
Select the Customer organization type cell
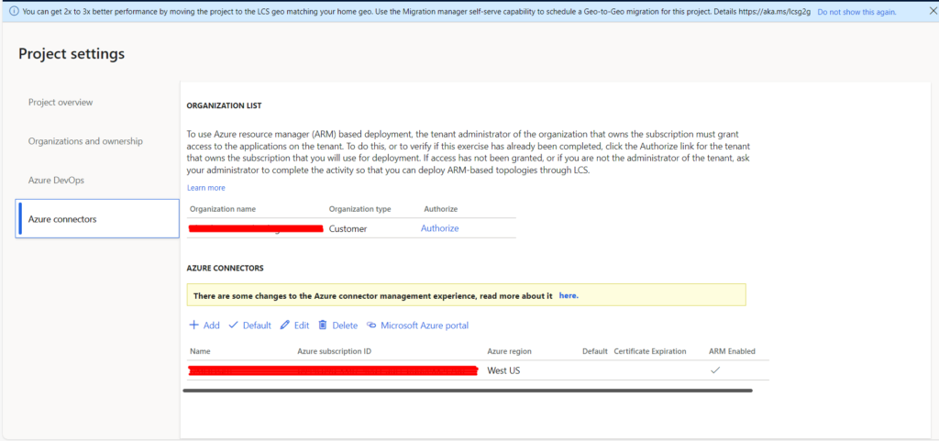pyautogui.click(x=348, y=228)
